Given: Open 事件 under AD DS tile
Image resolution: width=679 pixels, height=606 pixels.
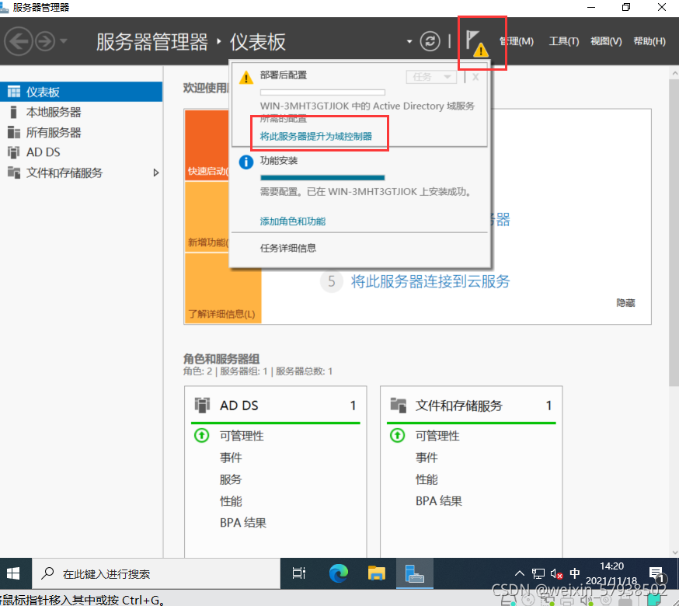Looking at the screenshot, I should [x=231, y=458].
